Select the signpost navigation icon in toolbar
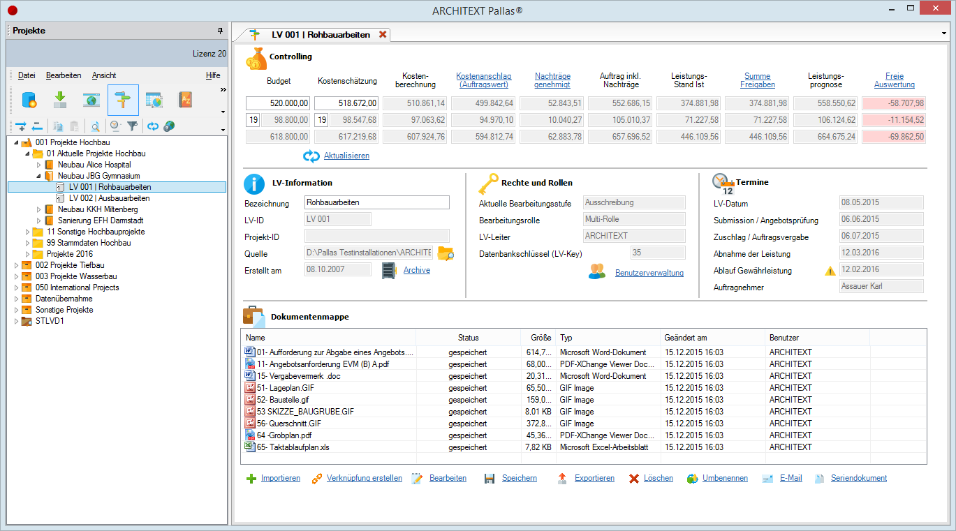The width and height of the screenshot is (956, 531). (x=123, y=100)
